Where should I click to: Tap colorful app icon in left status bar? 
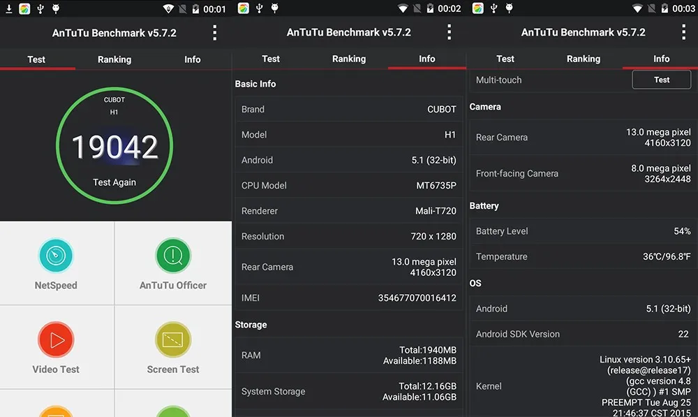point(24,8)
